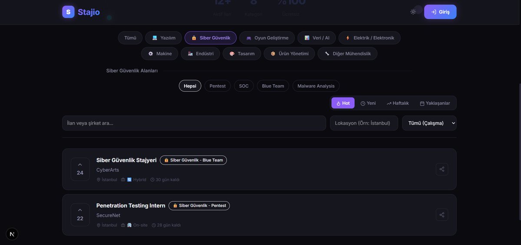
Task: Open the Tümü (Çalışma) work type dropdown
Action: point(429,123)
